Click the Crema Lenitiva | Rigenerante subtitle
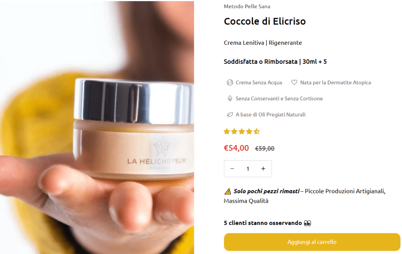 pos(263,43)
